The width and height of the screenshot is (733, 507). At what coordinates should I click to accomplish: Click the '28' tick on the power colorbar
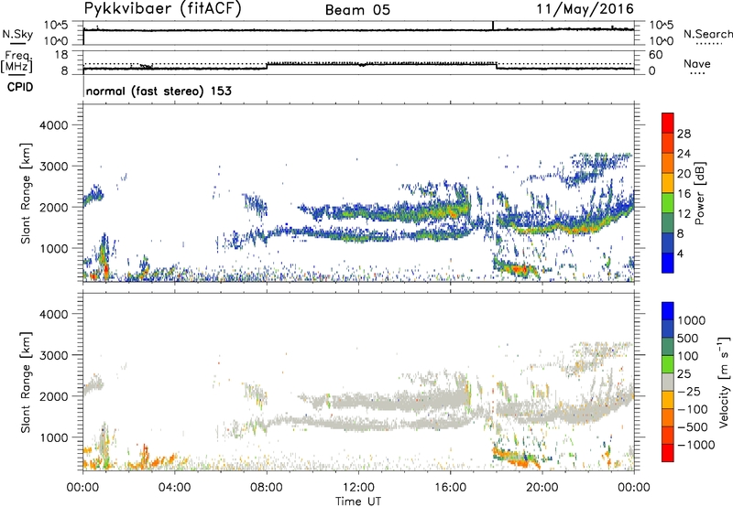[684, 134]
